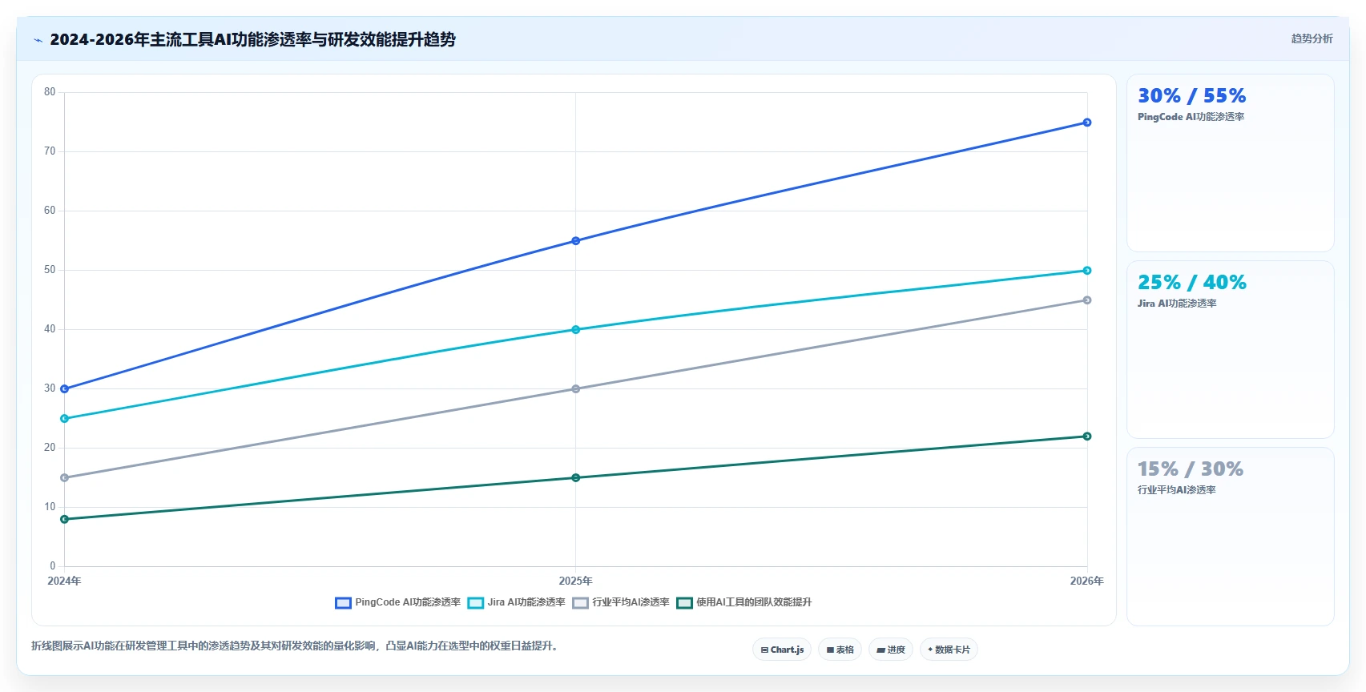Click the trend icon beside the chart title
1366x692 pixels.
[38, 40]
